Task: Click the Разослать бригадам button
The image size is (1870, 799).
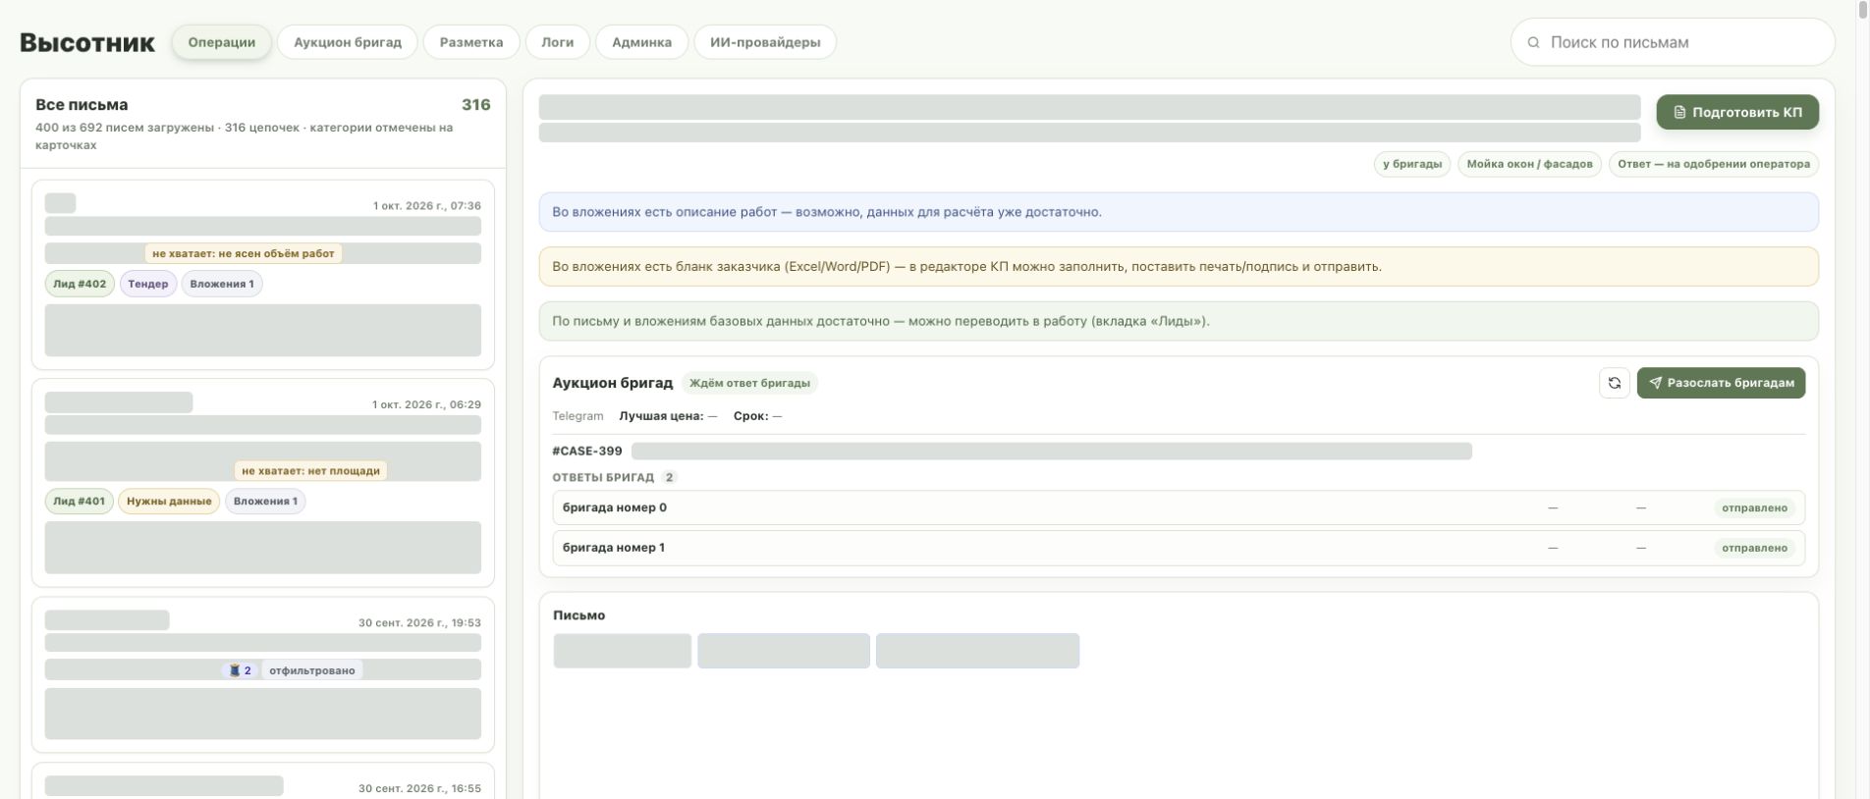Action: (1721, 383)
